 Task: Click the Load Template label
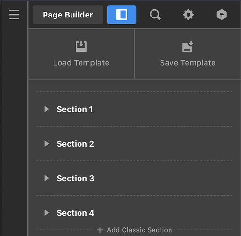point(81,63)
